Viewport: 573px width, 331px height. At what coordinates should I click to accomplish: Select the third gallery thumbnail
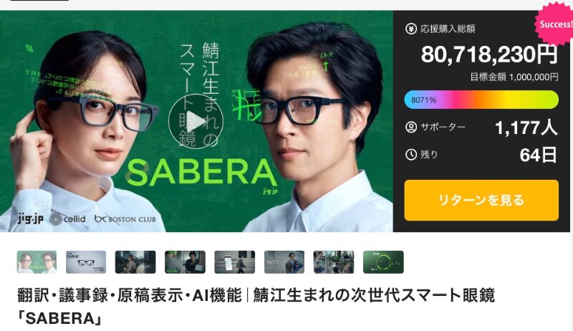point(135,262)
